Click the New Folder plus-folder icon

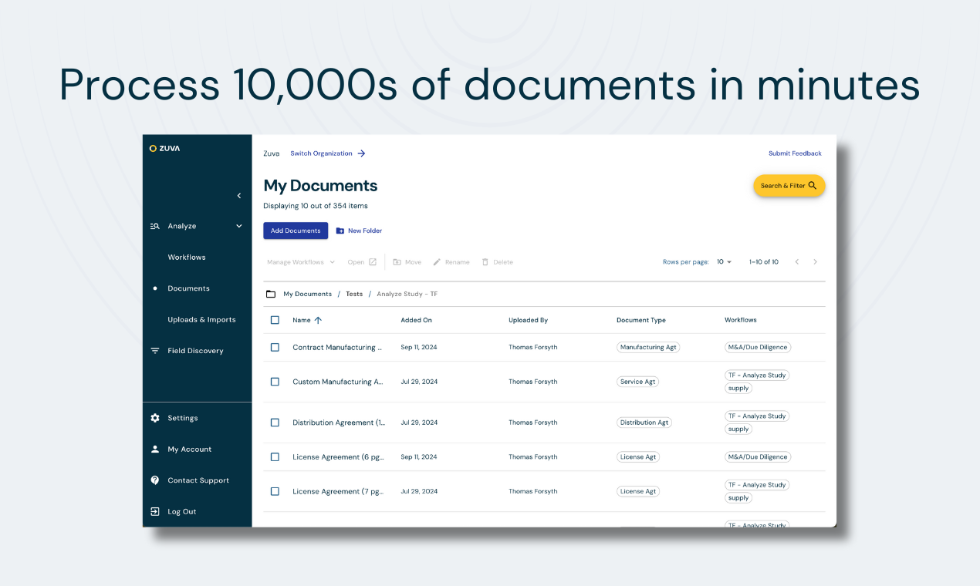coord(340,231)
